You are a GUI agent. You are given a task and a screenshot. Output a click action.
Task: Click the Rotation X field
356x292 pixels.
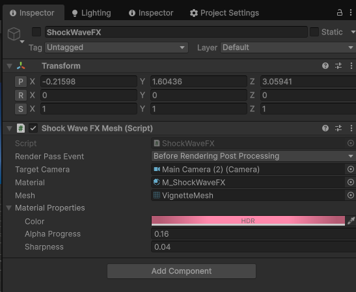pos(89,95)
